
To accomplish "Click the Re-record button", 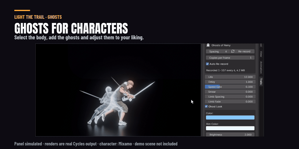I will click(242, 51).
